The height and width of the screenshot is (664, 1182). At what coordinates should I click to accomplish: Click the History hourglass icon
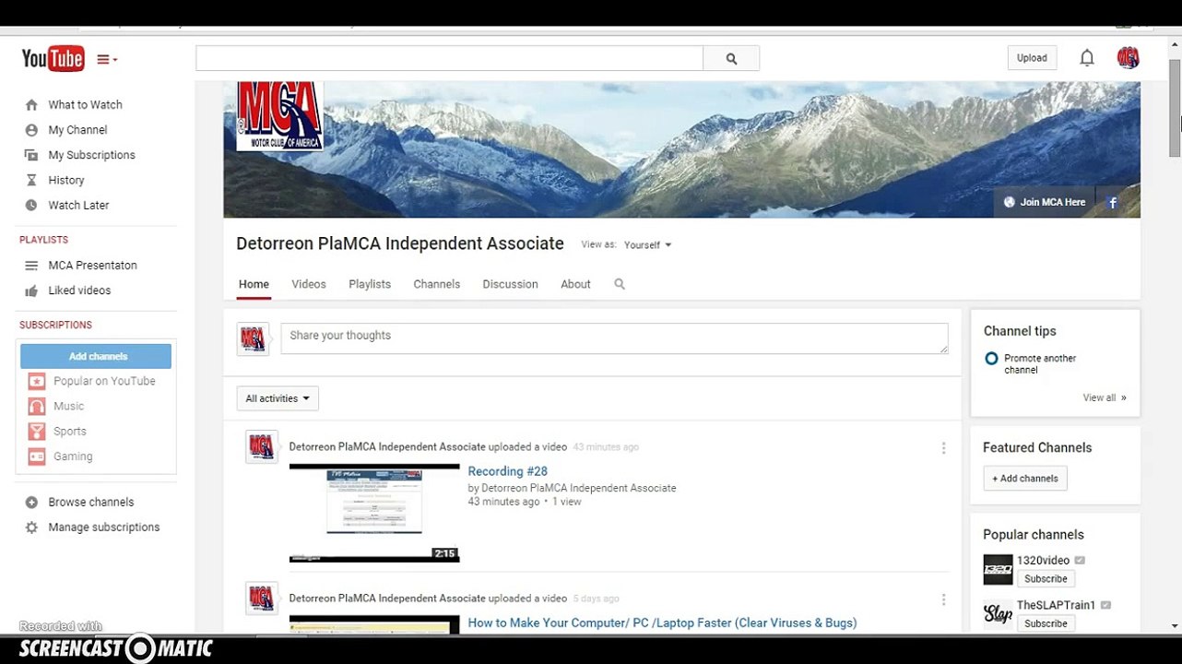tap(31, 180)
